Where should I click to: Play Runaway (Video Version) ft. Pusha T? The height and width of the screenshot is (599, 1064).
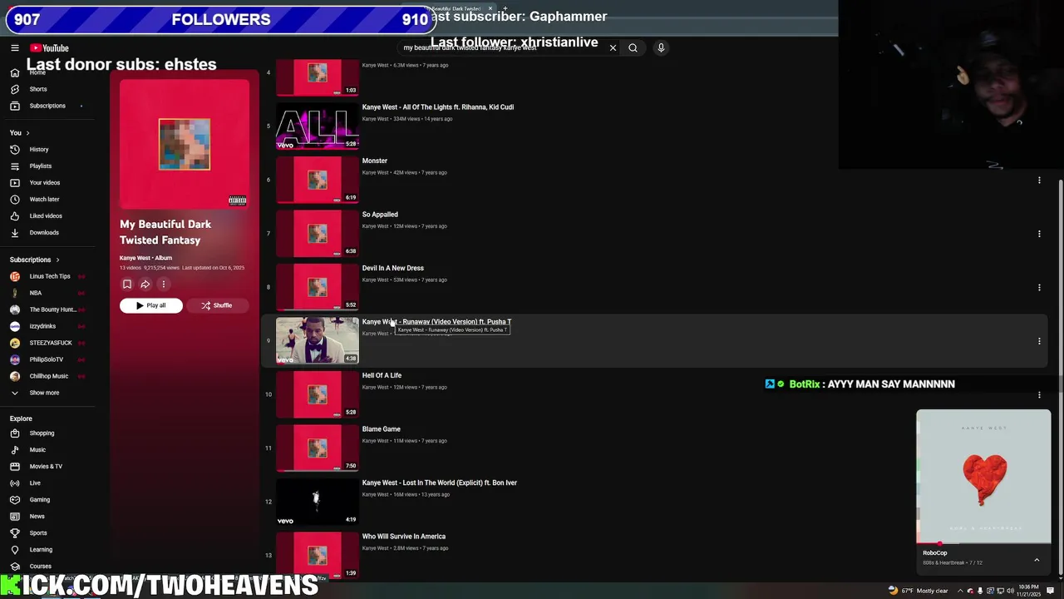(436, 322)
